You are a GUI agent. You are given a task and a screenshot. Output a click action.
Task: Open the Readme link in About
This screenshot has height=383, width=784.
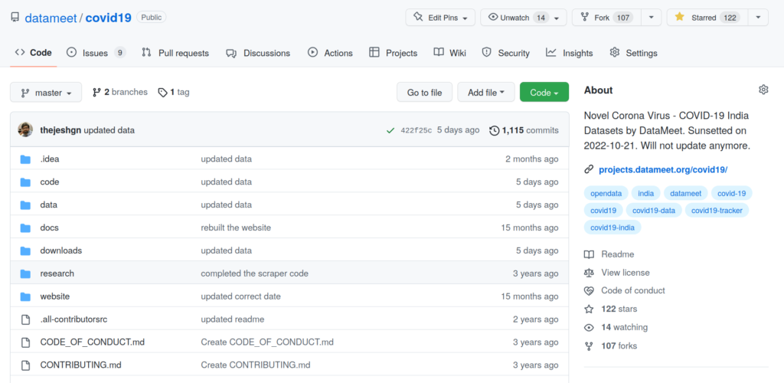(x=609, y=254)
